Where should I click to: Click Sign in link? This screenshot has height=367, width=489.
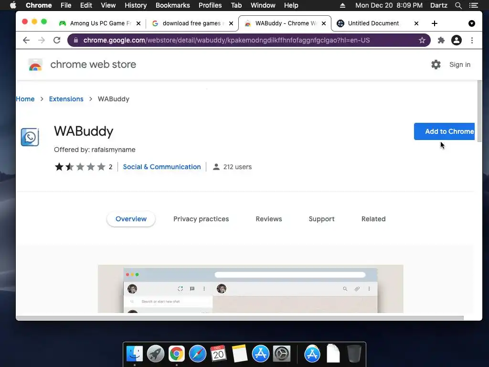click(460, 65)
